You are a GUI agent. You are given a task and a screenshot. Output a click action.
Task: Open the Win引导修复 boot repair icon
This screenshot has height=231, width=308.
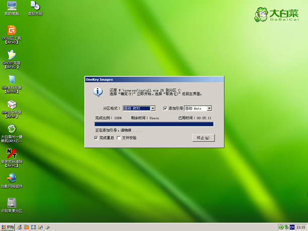[x=11, y=105]
